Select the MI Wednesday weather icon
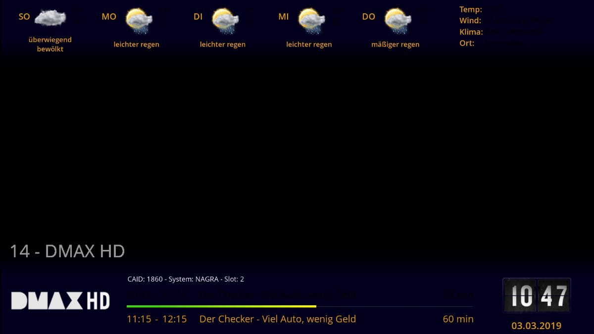Viewport: 594px width, 334px height. point(312,21)
